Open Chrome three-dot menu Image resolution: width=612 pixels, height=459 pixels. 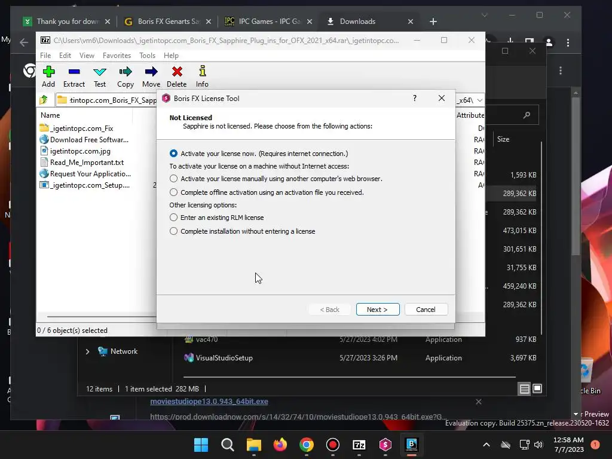pyautogui.click(x=568, y=42)
